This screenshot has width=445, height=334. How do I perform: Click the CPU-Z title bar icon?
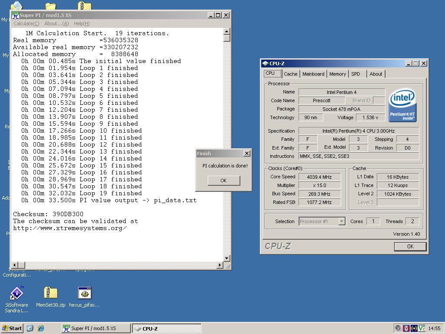[x=265, y=63]
